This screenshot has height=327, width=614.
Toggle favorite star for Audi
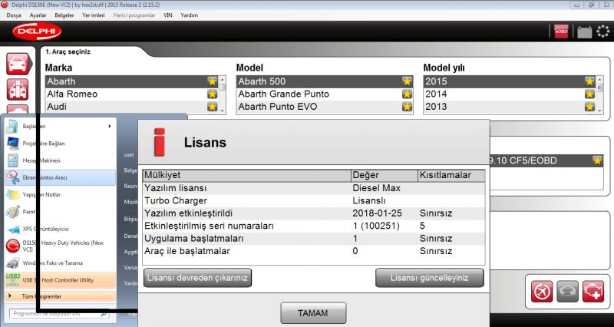(212, 107)
